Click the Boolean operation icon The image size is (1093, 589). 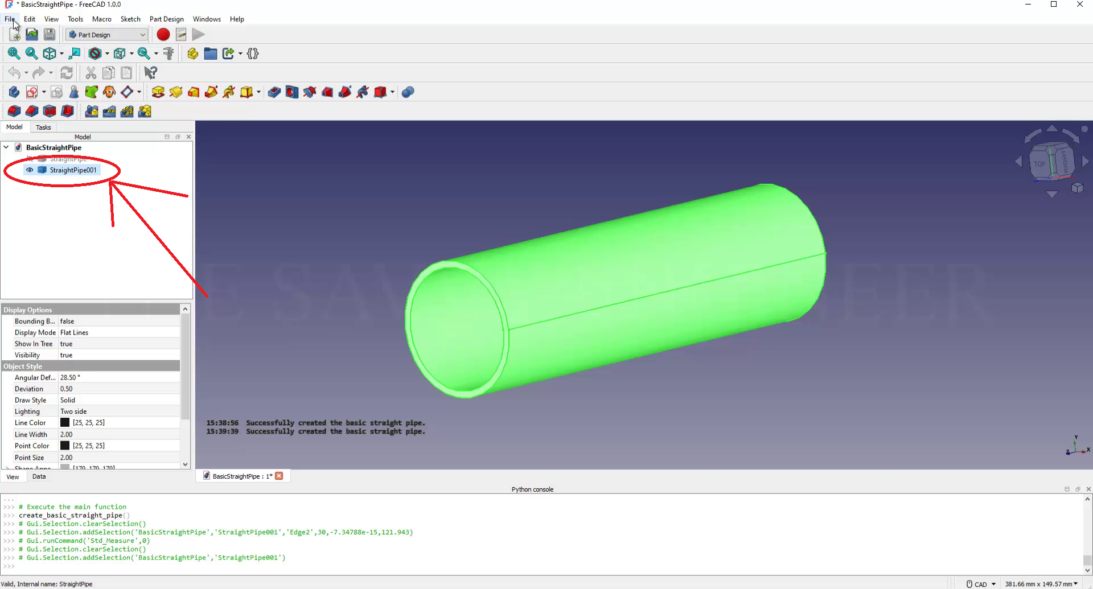pyautogui.click(x=408, y=92)
